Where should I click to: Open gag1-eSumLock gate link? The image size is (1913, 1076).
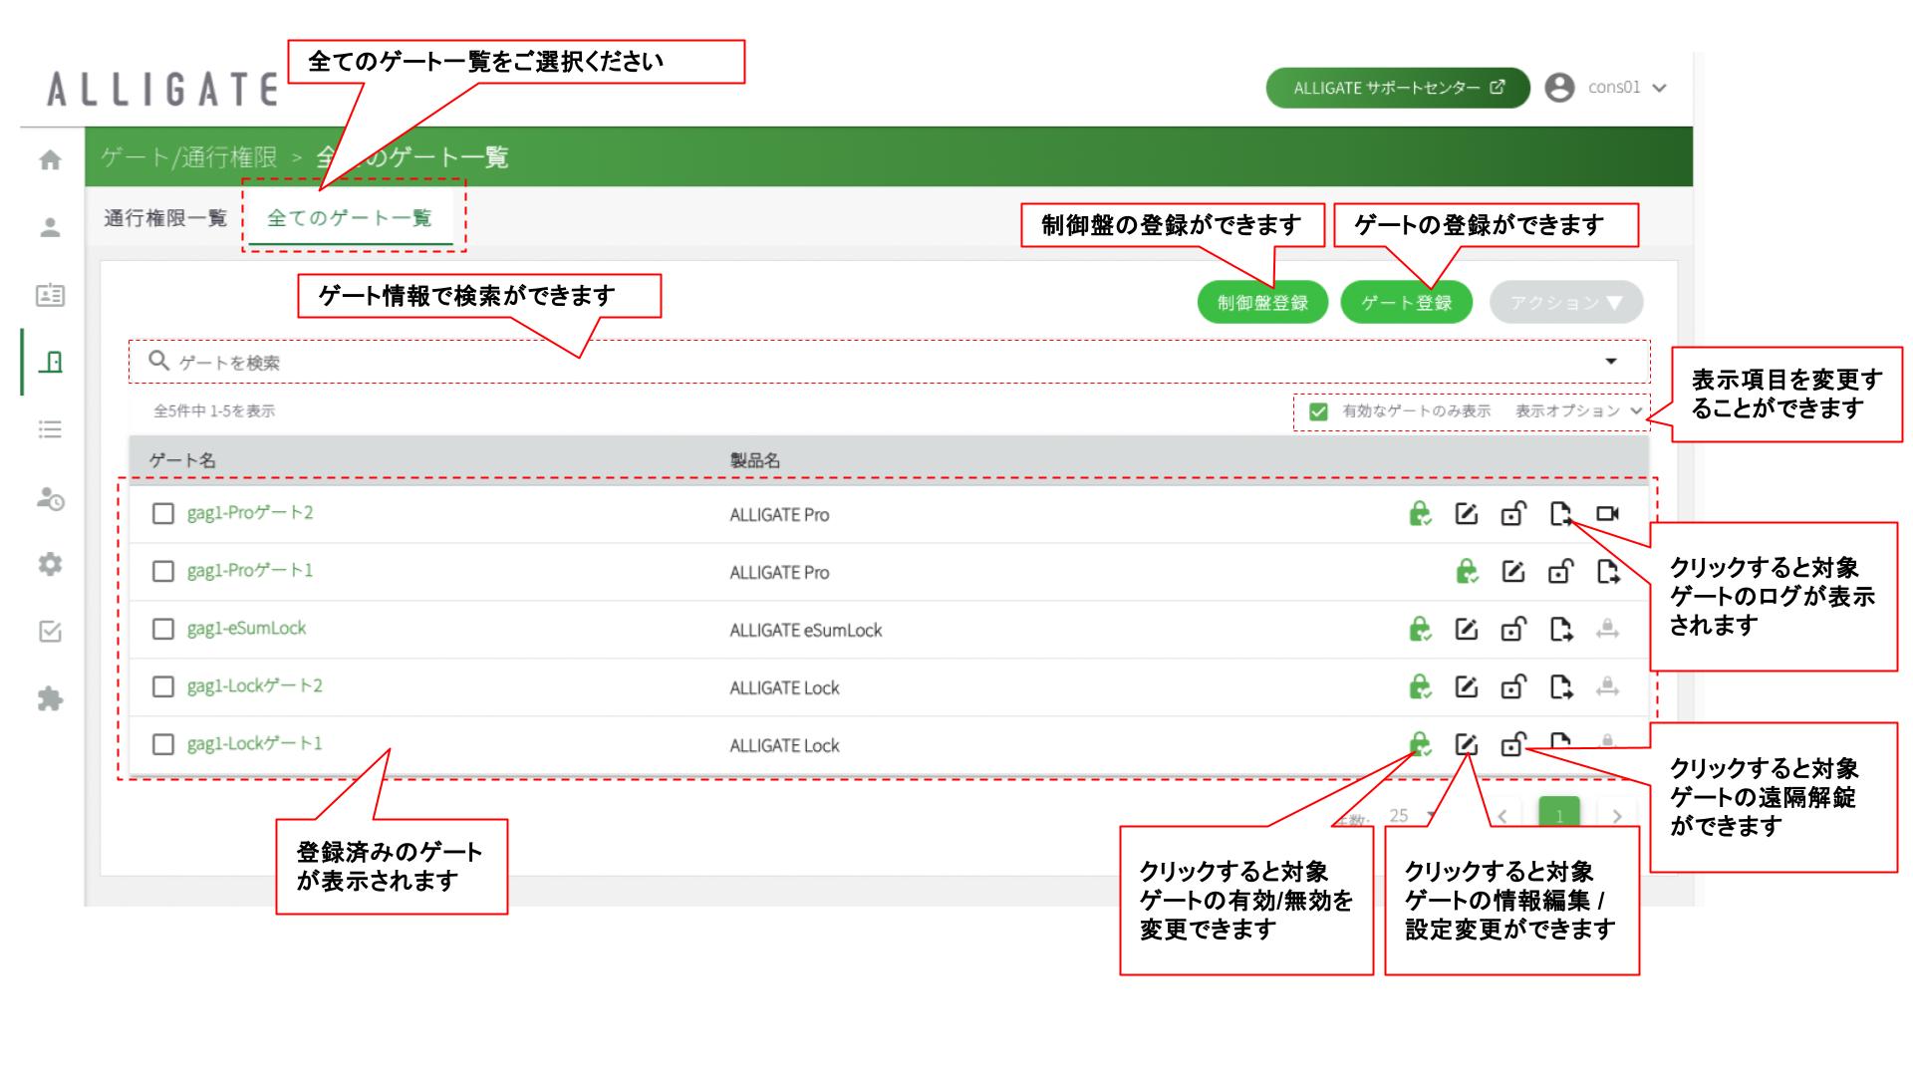pos(246,629)
